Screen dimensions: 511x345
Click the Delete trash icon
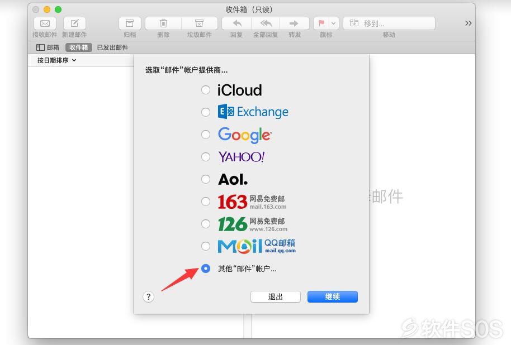163,23
